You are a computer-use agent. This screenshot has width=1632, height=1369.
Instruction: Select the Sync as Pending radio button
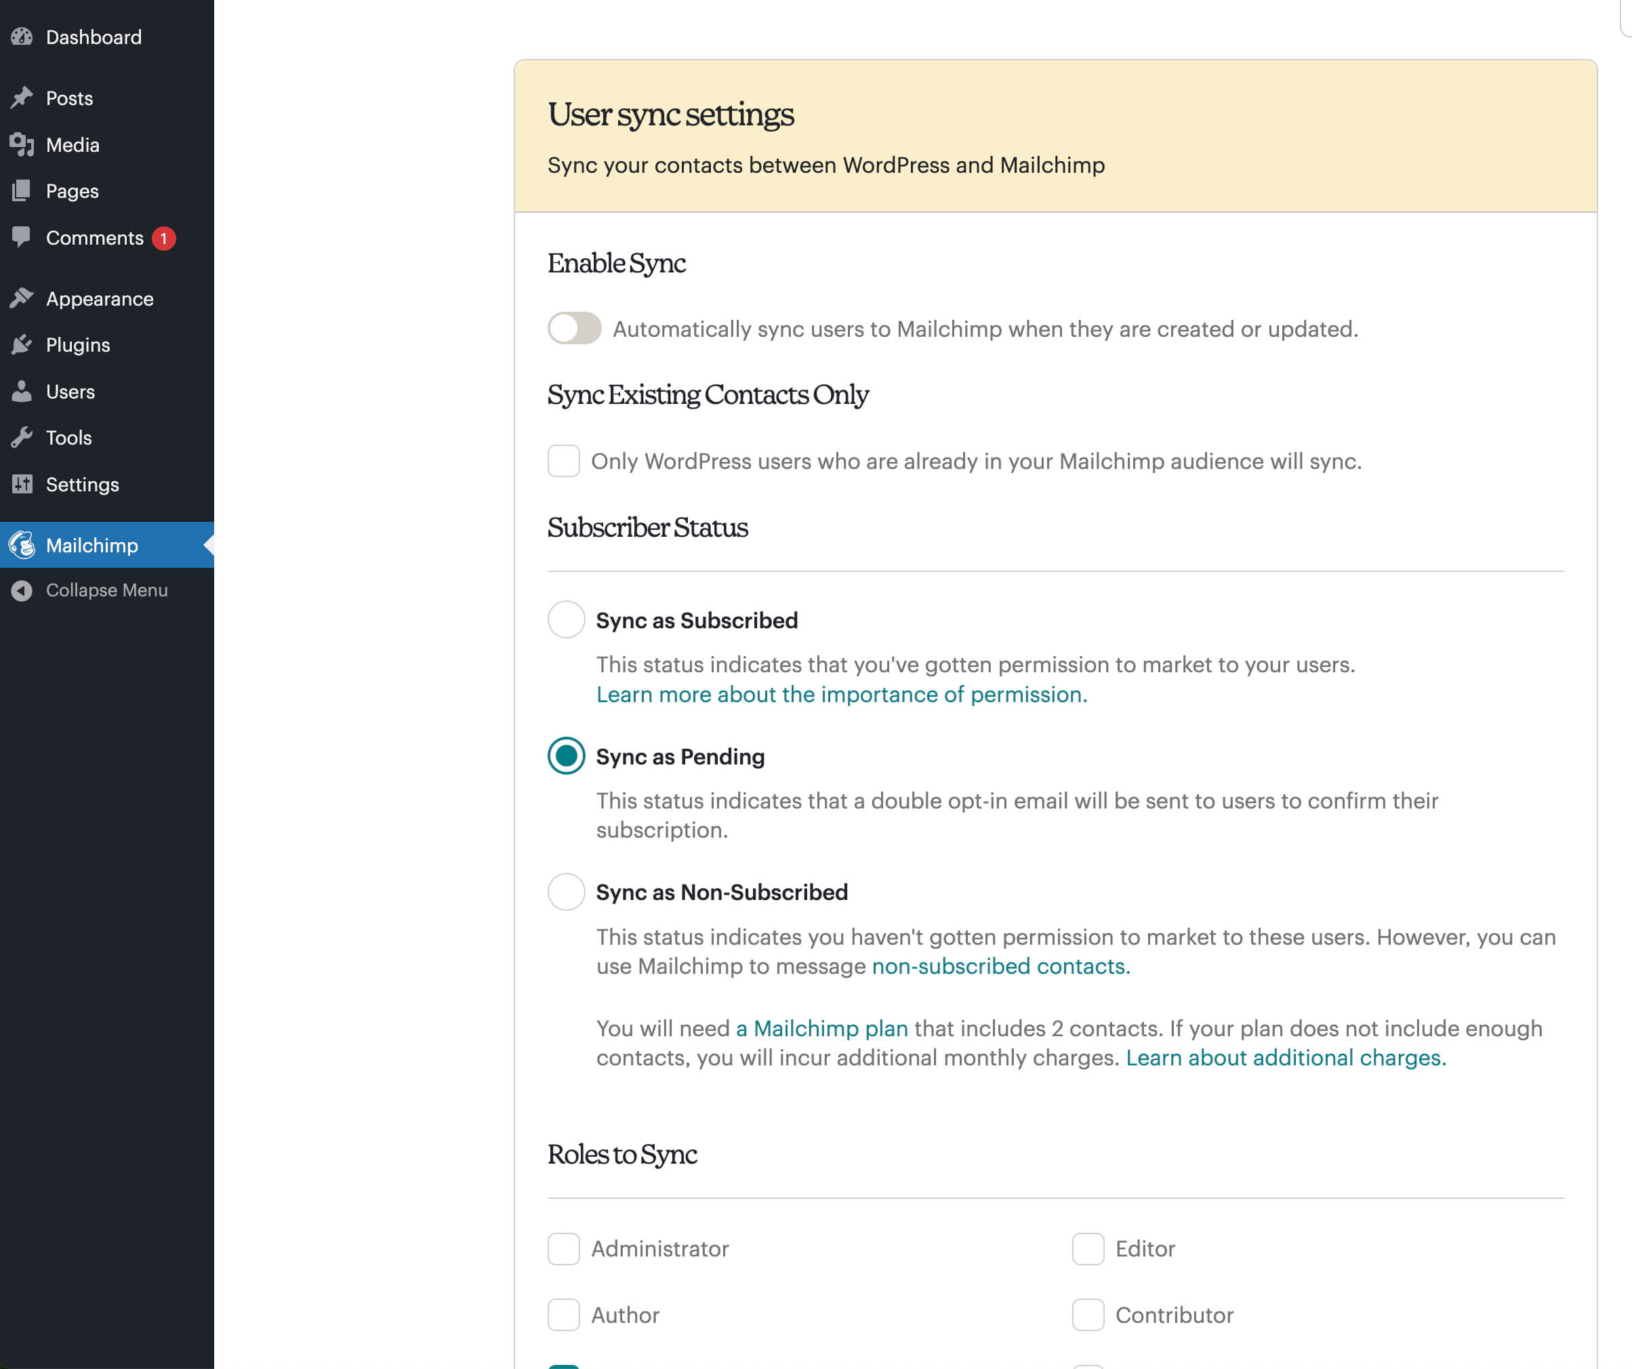(x=566, y=755)
